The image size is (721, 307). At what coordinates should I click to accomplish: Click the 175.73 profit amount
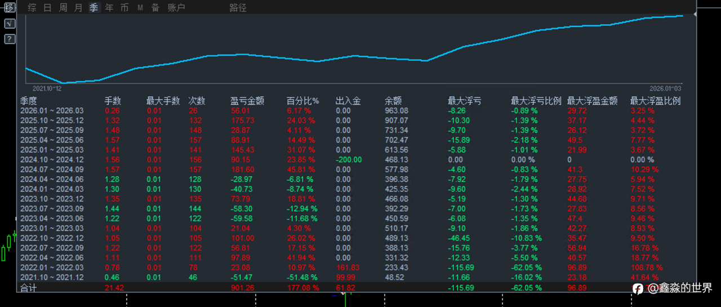point(243,121)
